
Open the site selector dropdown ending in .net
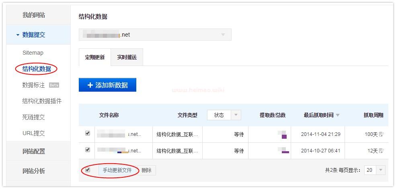click(x=155, y=35)
